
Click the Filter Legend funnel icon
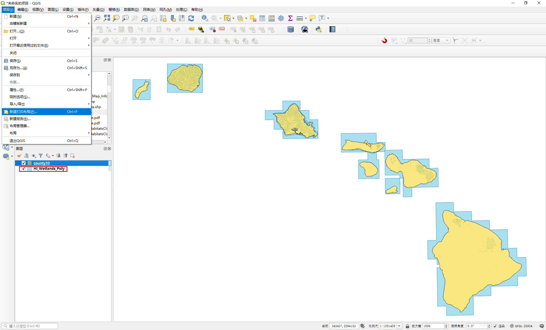point(41,156)
